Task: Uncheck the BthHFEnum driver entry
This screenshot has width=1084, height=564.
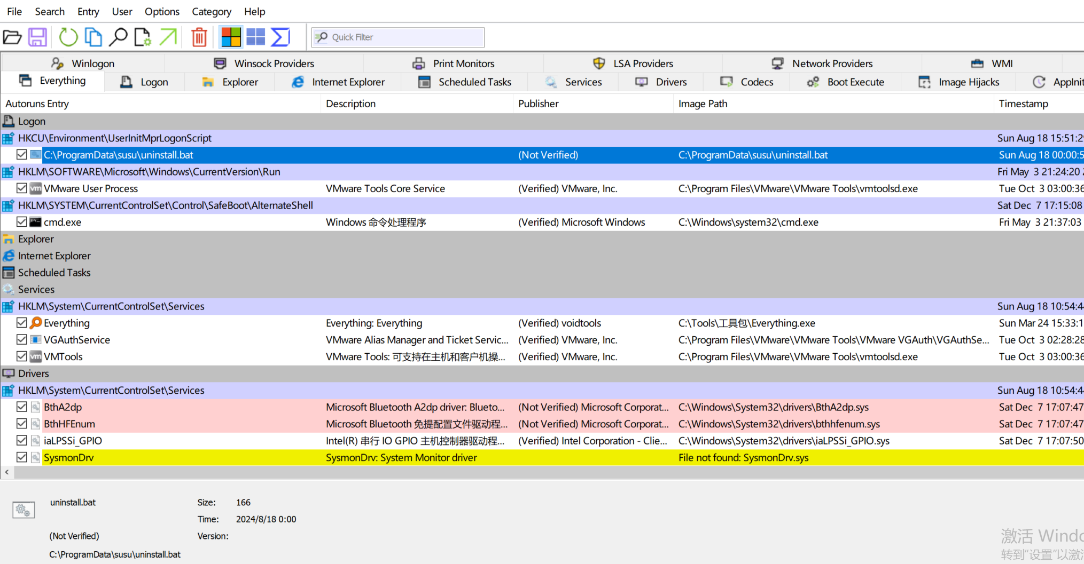Action: point(22,424)
